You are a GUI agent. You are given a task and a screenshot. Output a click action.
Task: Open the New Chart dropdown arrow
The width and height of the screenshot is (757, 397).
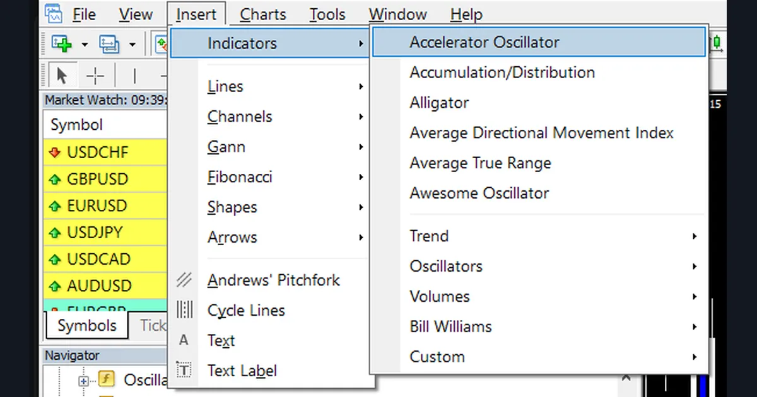click(85, 44)
